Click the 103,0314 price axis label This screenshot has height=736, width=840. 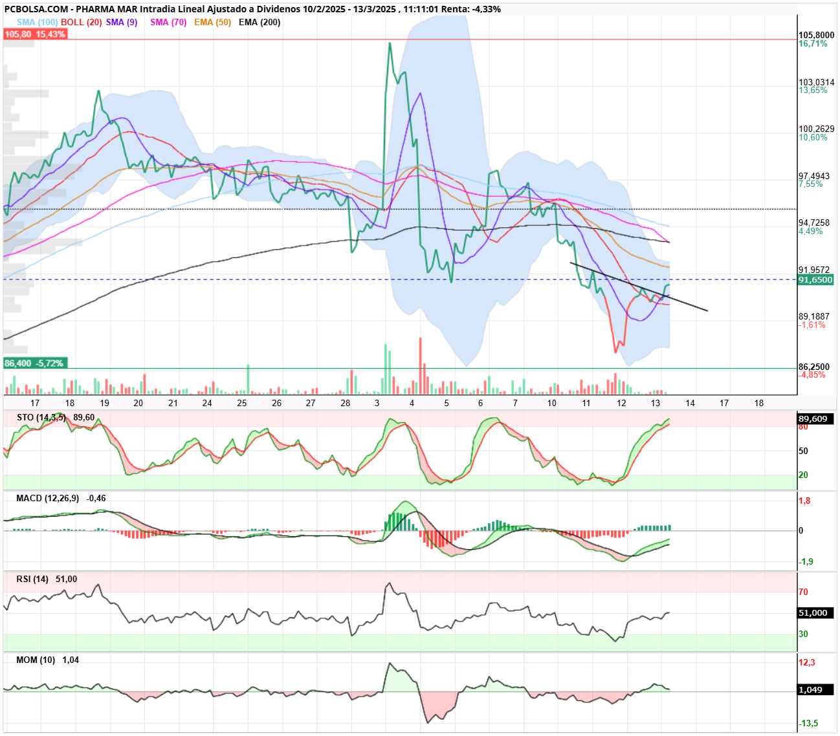pos(816,83)
